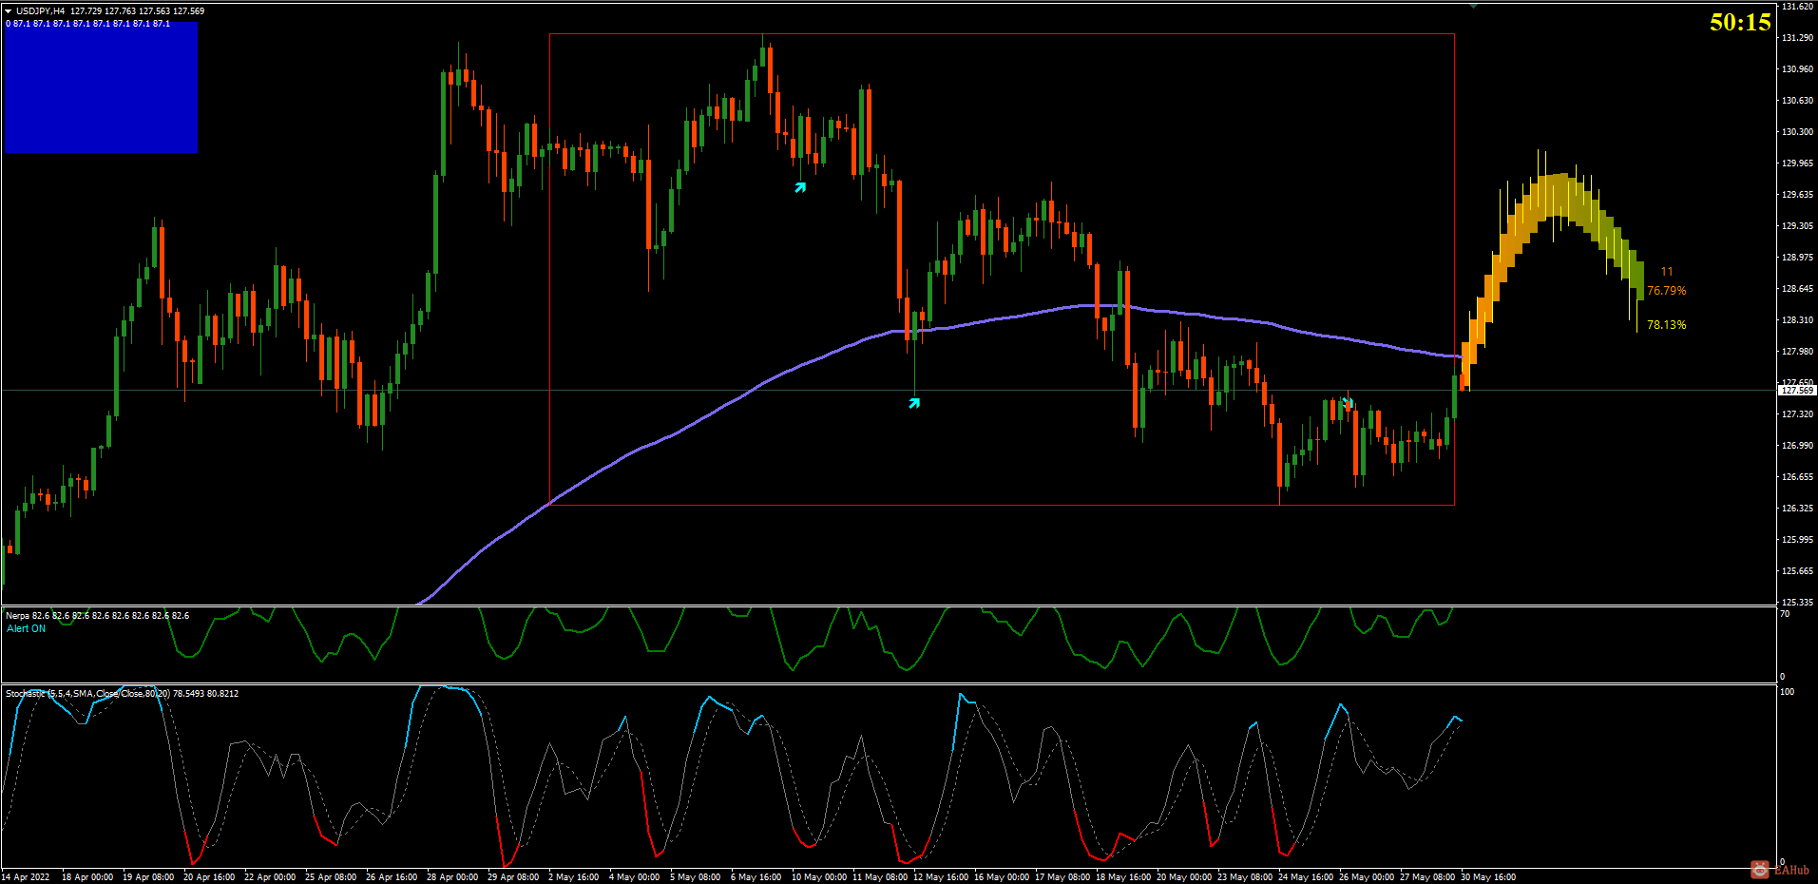Click the '23 May 08:00' time axis label
Viewport: 1818px width, 884px height.
1245,877
